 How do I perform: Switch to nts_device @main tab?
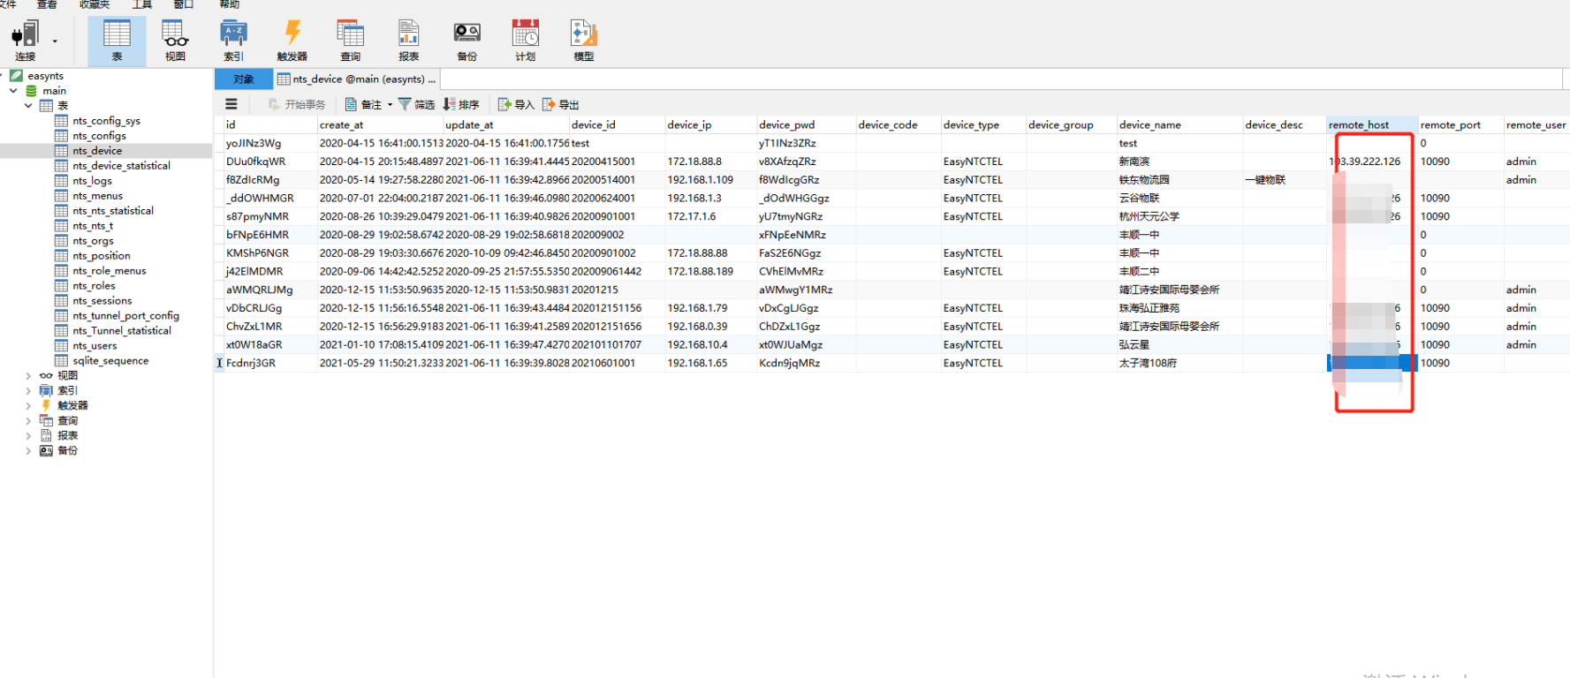point(356,79)
